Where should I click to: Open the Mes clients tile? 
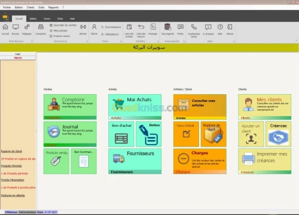[x=265, y=107]
